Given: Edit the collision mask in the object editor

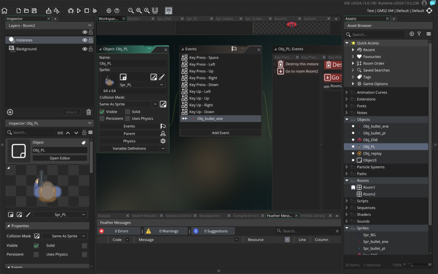Looking at the screenshot, I should pyautogui.click(x=163, y=104).
